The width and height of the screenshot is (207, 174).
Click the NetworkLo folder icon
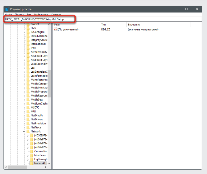[x=31, y=163]
